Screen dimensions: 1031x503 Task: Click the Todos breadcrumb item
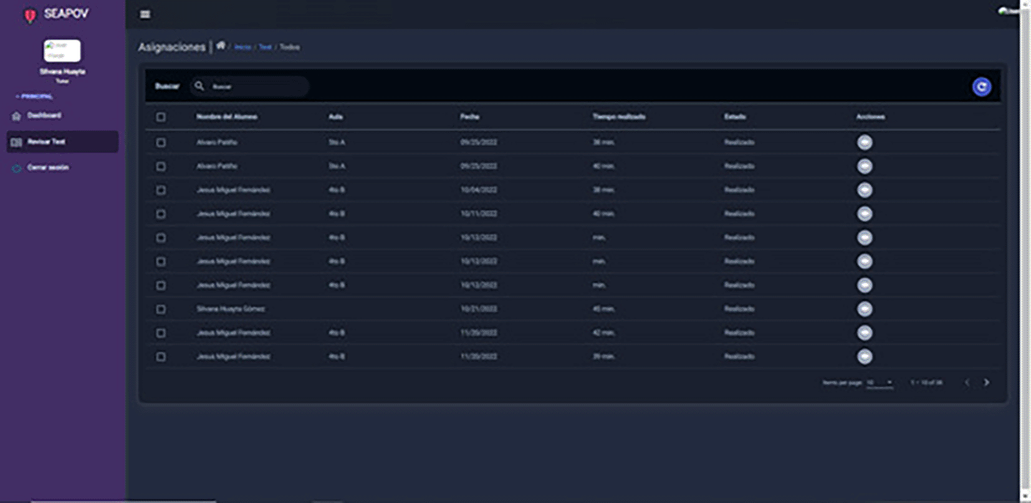coord(289,47)
